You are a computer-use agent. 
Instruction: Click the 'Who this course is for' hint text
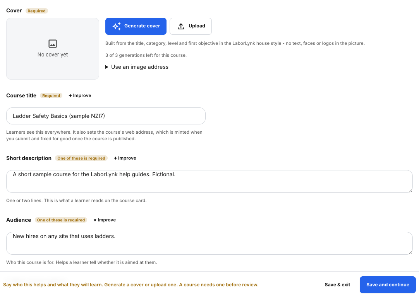81,262
